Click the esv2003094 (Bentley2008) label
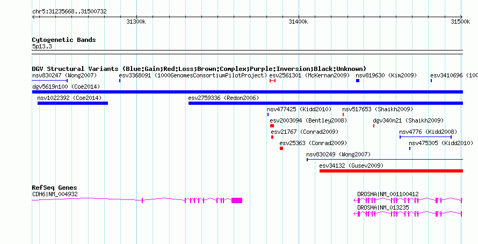 click(308, 120)
